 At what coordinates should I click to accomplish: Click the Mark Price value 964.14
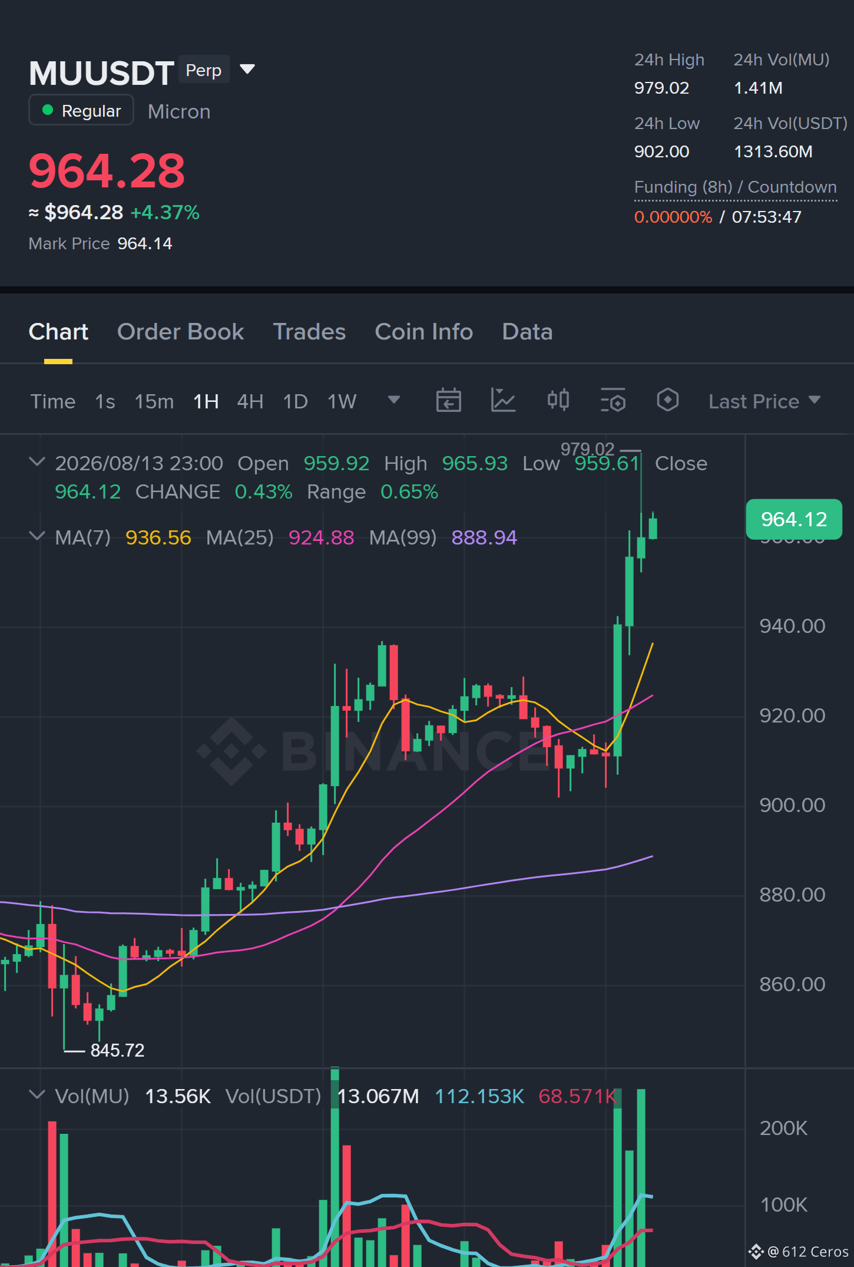[145, 243]
